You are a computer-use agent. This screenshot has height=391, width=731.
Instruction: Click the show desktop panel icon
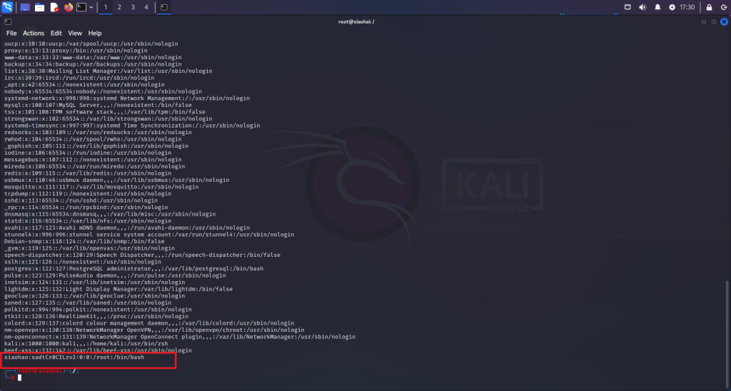(25, 7)
